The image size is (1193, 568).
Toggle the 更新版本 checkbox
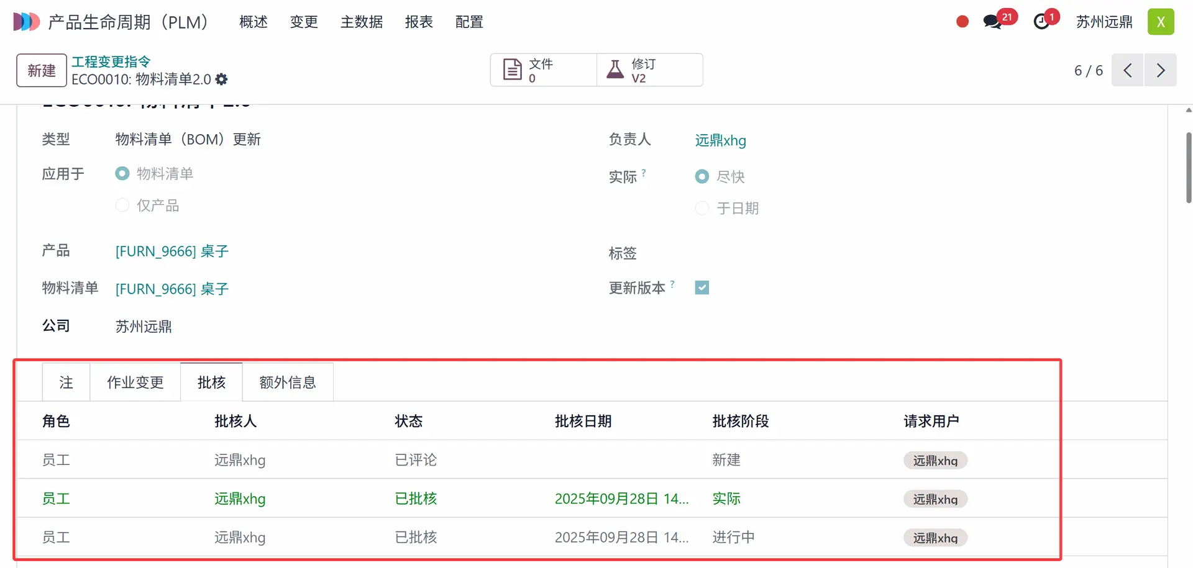coord(702,287)
